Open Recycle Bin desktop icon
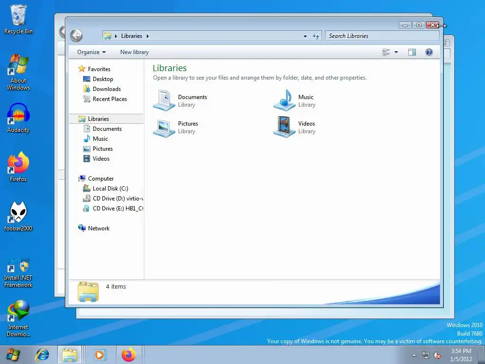This screenshot has height=364, width=485. click(18, 19)
